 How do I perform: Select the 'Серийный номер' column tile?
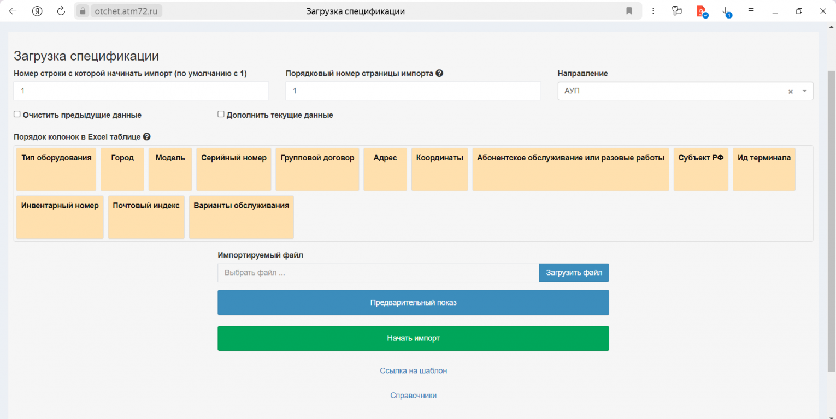tap(233, 169)
